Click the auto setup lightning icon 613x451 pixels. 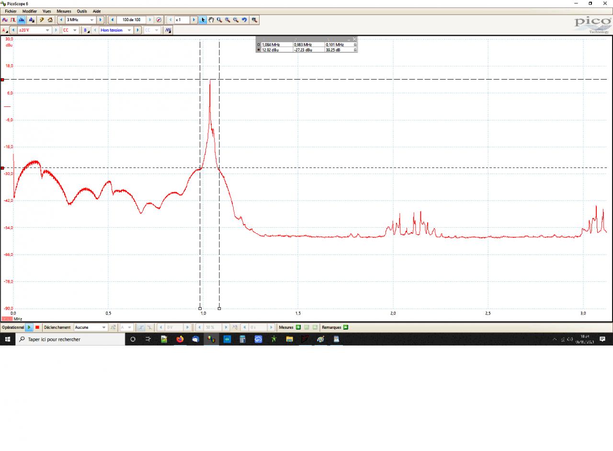click(x=42, y=20)
